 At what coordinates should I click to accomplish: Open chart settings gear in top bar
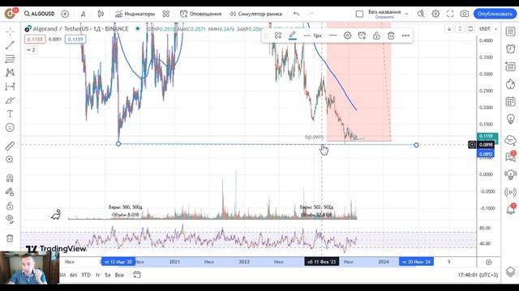click(435, 14)
